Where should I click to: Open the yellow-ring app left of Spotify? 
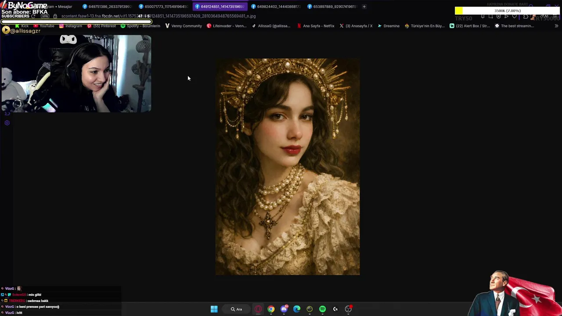(310, 309)
